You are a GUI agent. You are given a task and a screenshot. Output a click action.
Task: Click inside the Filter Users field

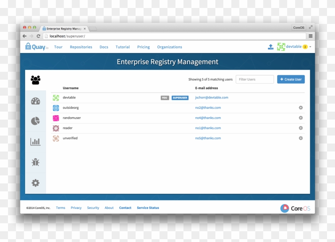click(x=254, y=79)
